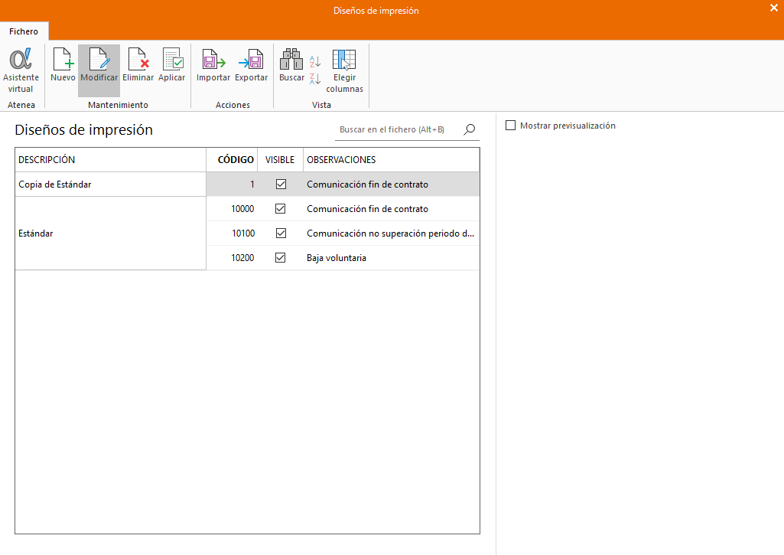The height and width of the screenshot is (555, 784).
Task: Toggle visible checkbox for code 10200
Action: [281, 258]
